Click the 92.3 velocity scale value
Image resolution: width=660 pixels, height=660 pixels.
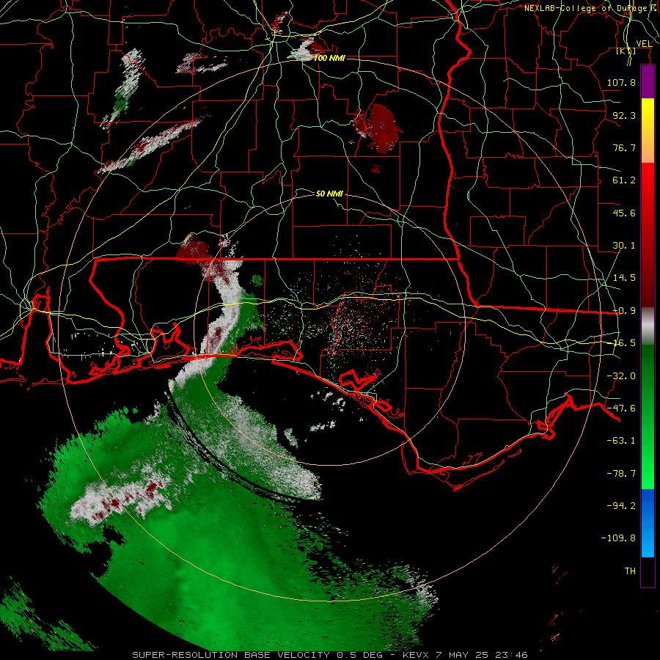click(x=624, y=115)
